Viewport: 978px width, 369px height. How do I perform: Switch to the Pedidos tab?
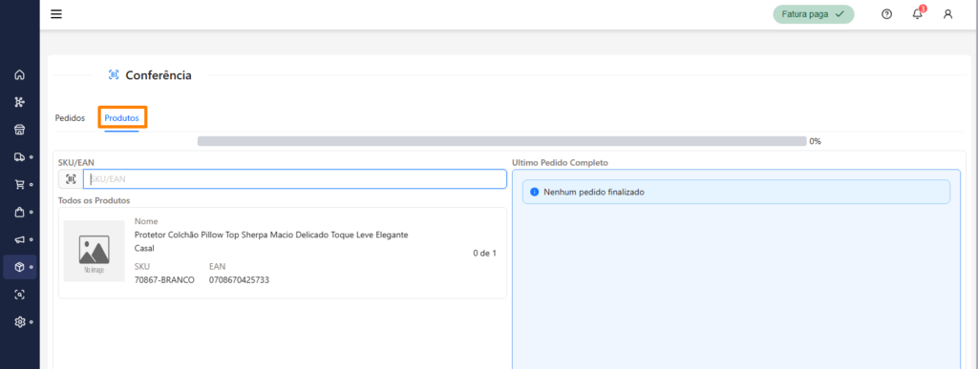(70, 118)
